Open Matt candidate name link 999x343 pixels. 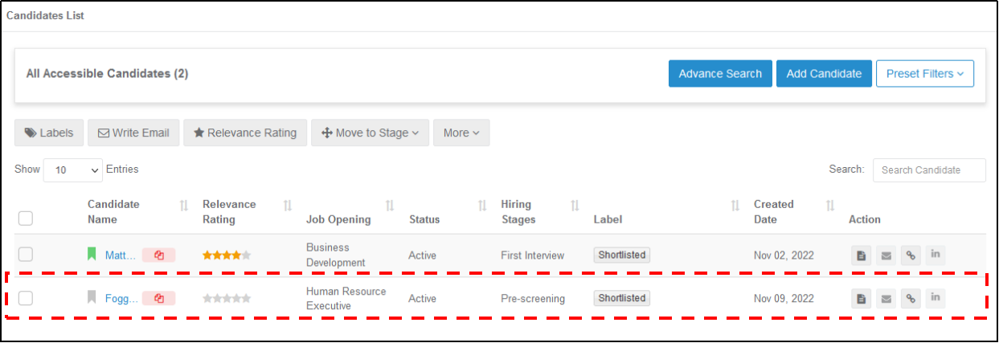pos(121,255)
